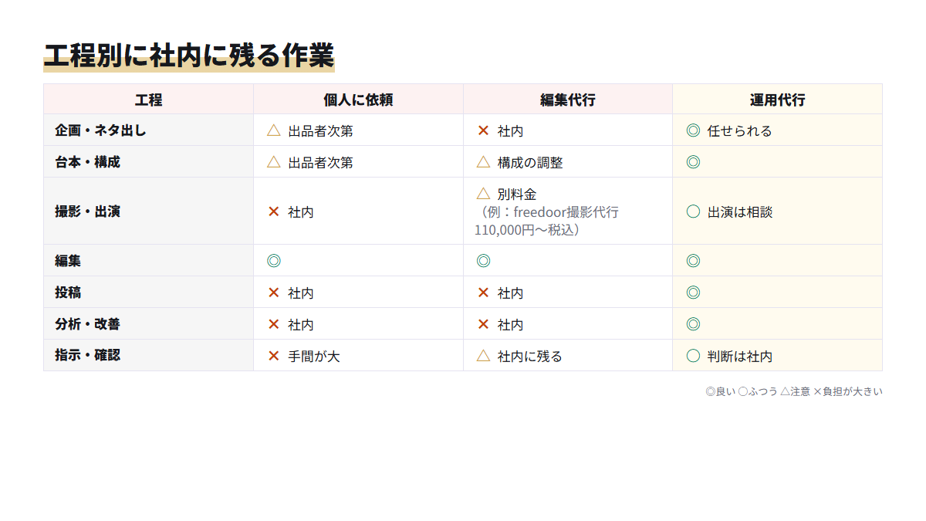
Task: Click the 別料金 freedoor撮影代行 cell
Action: click(x=568, y=211)
